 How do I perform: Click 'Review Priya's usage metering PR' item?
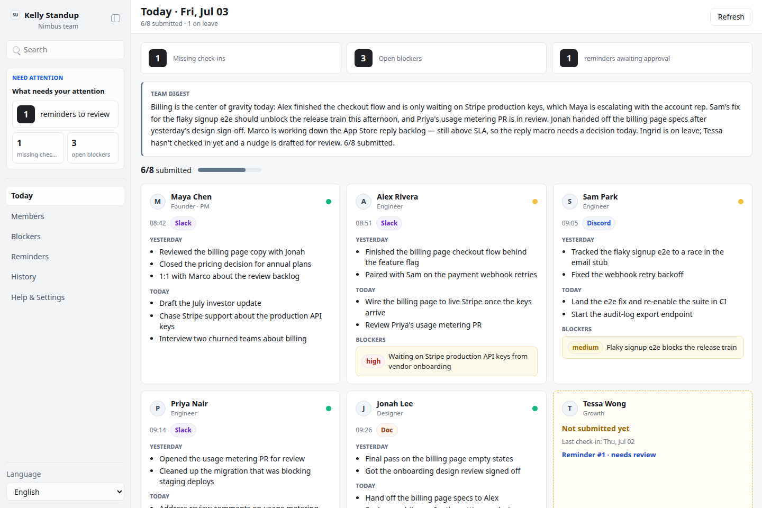pos(423,325)
